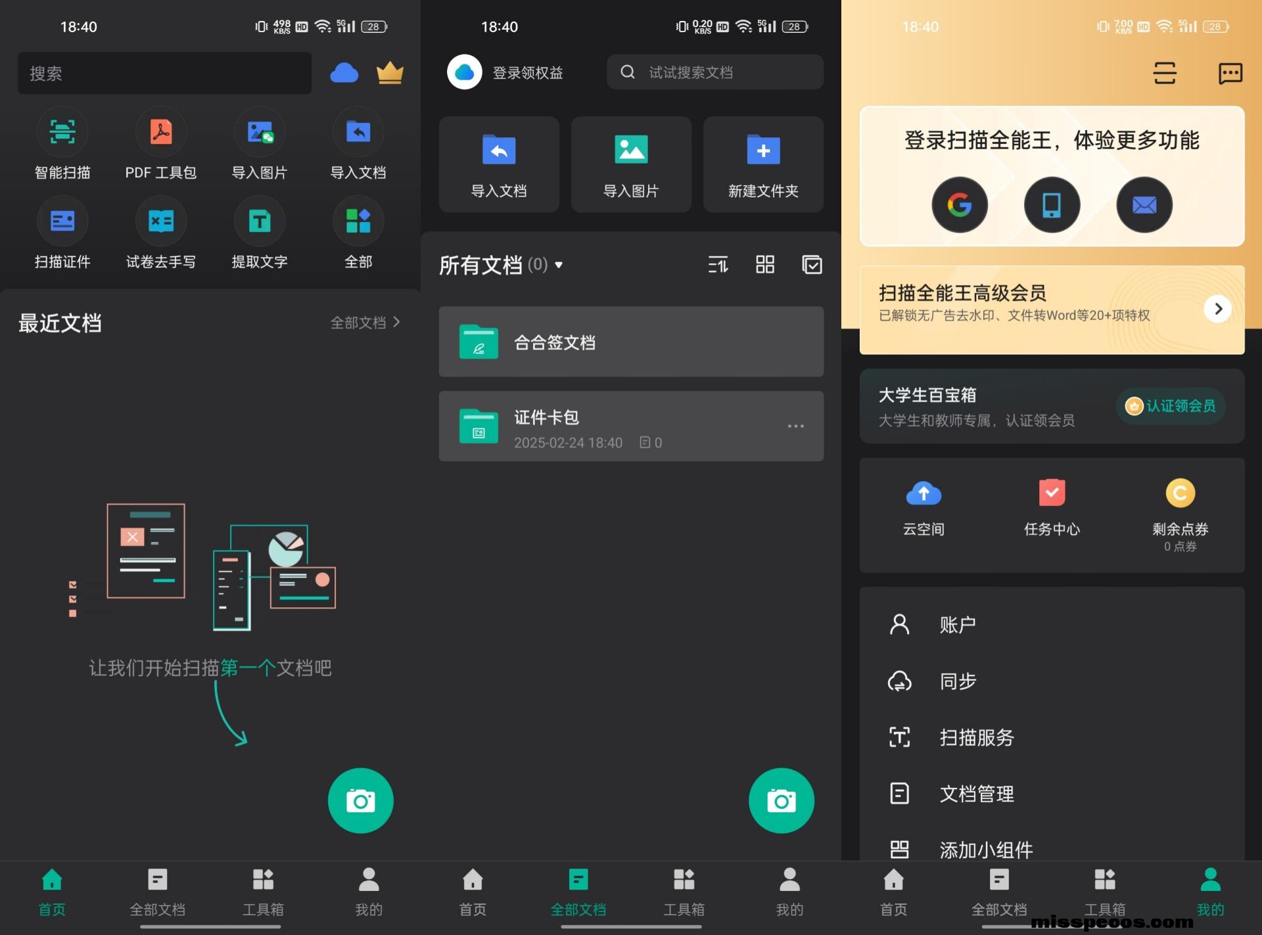Screen dimensions: 1262x935
Task: Open the 扫描证件 ID scan tool
Action: pos(62,221)
